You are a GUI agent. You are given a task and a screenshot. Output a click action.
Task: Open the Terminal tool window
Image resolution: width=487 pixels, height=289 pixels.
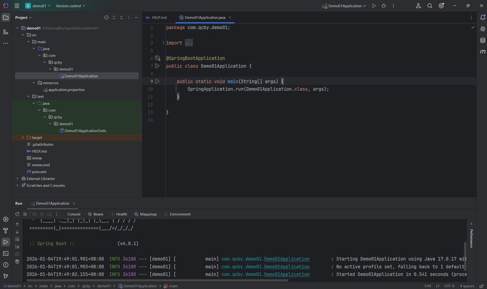coord(6,253)
